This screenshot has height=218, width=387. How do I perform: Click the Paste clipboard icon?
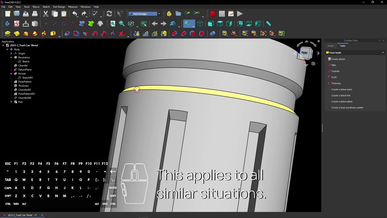(x=64, y=14)
